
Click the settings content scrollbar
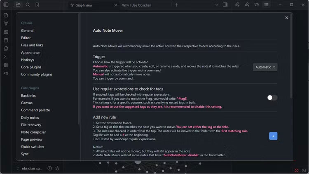point(291,56)
